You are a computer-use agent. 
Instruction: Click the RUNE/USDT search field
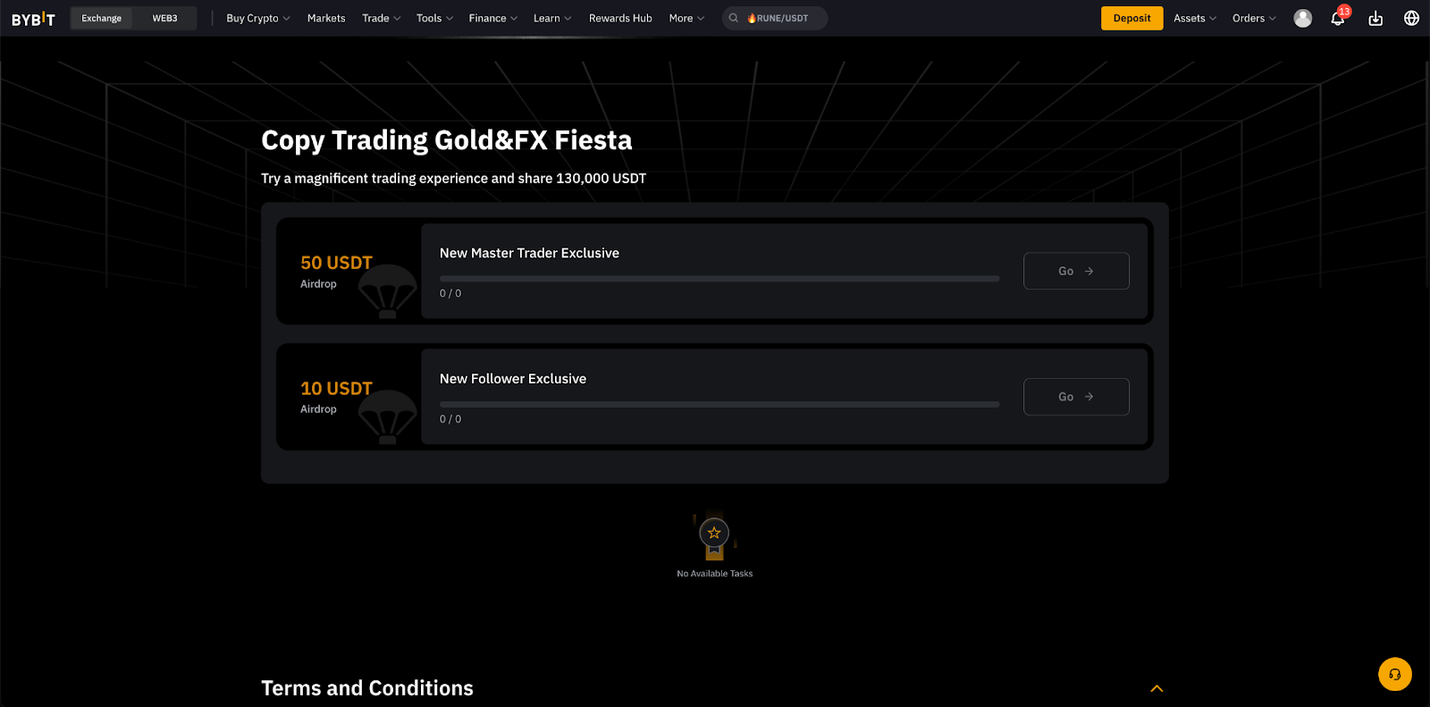775,18
